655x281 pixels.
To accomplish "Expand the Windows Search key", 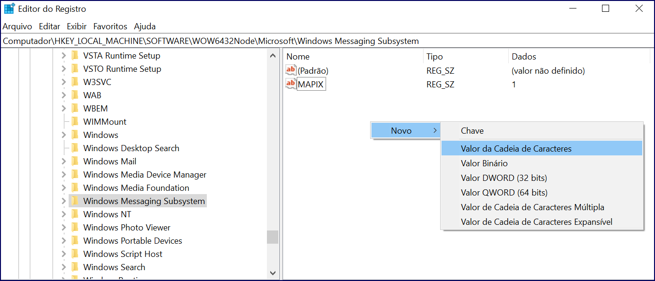I will [x=64, y=267].
